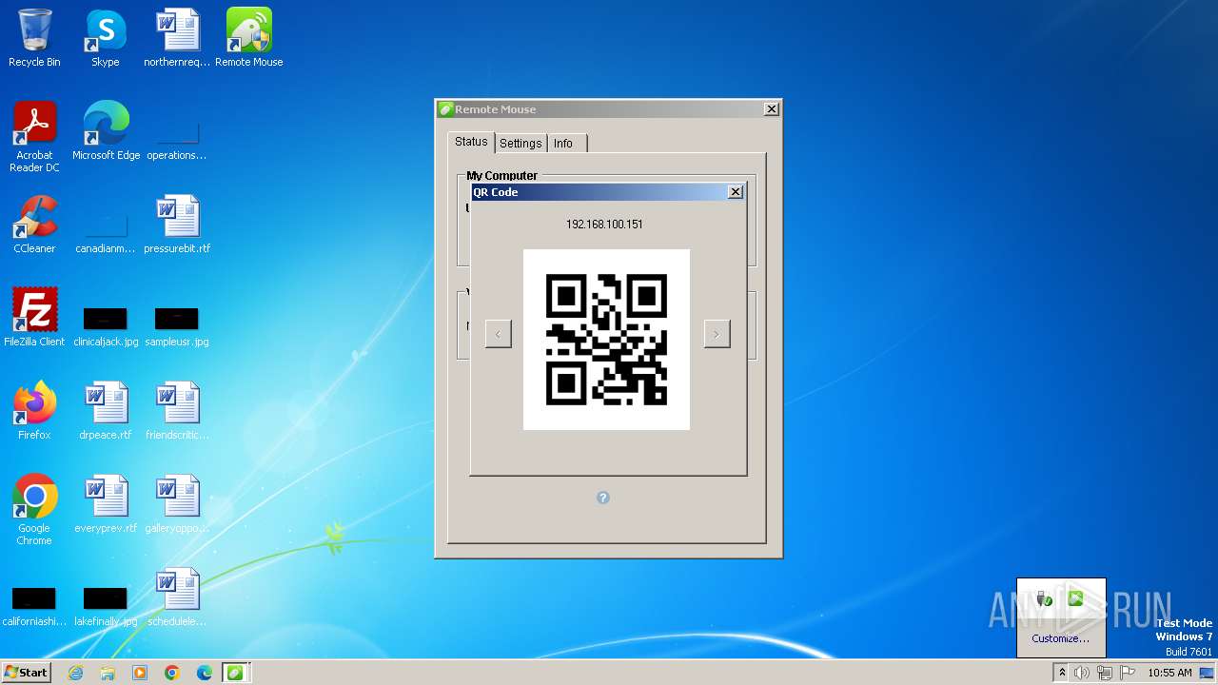Click Safely Remove Hardware USB tray icon
Screen dimensions: 1218x685
coord(1045,598)
